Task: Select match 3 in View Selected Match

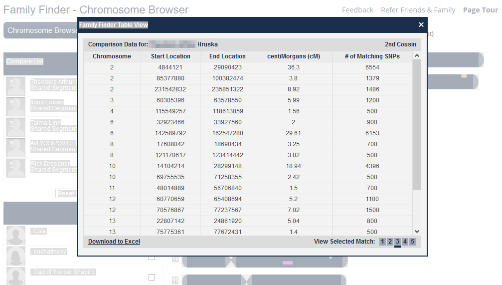Action: point(397,242)
